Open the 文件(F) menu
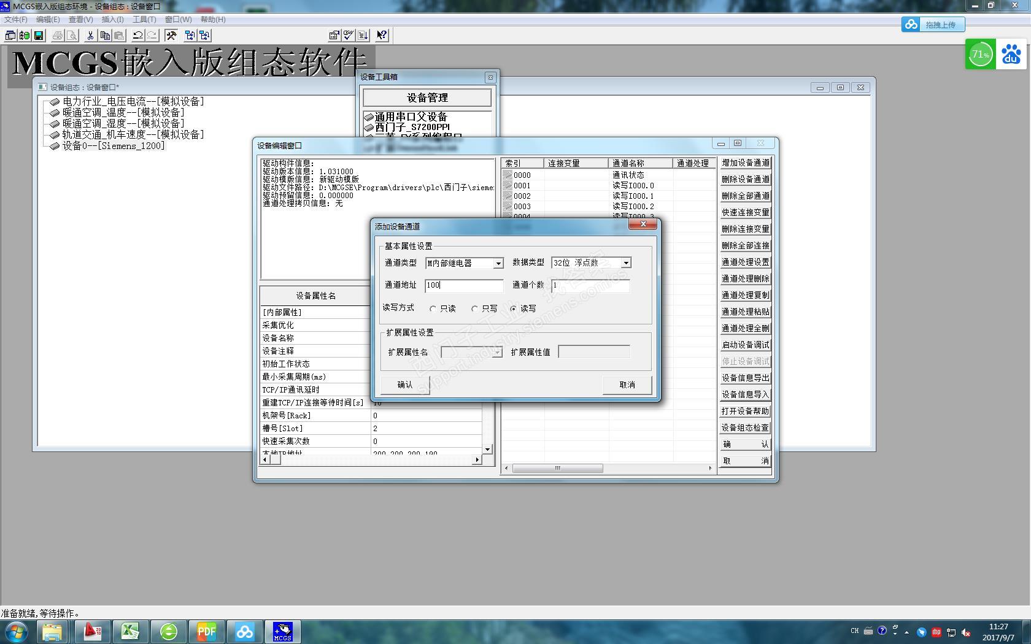Image resolution: width=1031 pixels, height=644 pixels. 15,20
